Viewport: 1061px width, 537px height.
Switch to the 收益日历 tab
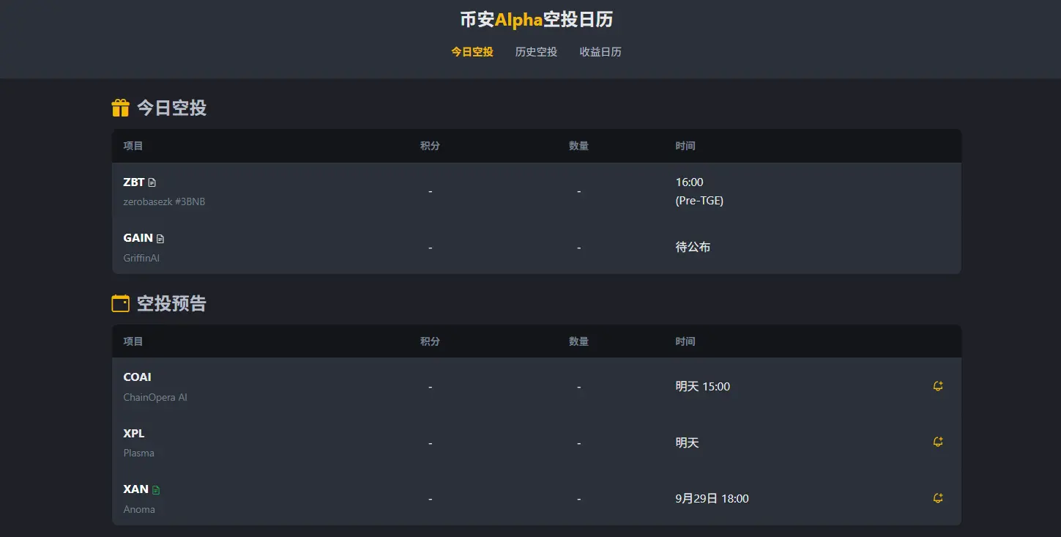(600, 51)
